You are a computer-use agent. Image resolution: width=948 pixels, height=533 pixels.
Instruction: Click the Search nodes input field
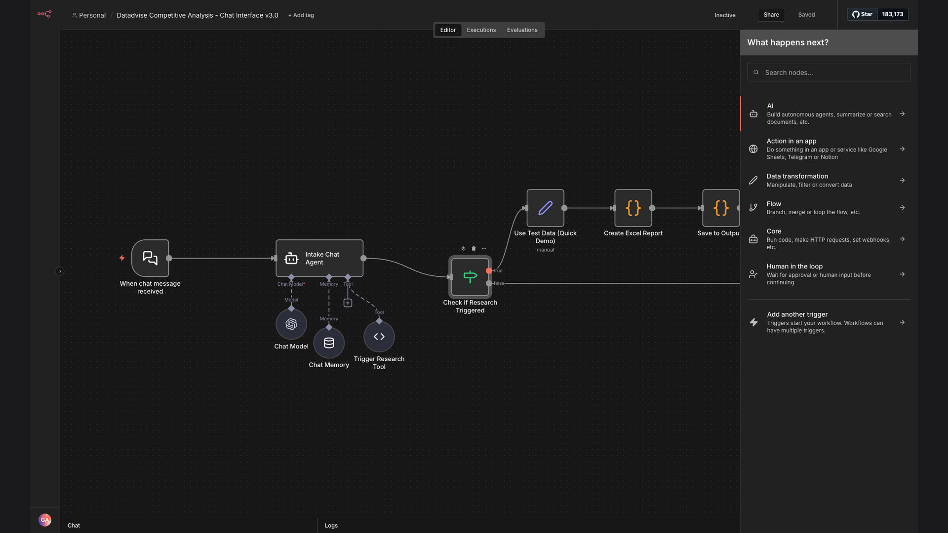(829, 72)
